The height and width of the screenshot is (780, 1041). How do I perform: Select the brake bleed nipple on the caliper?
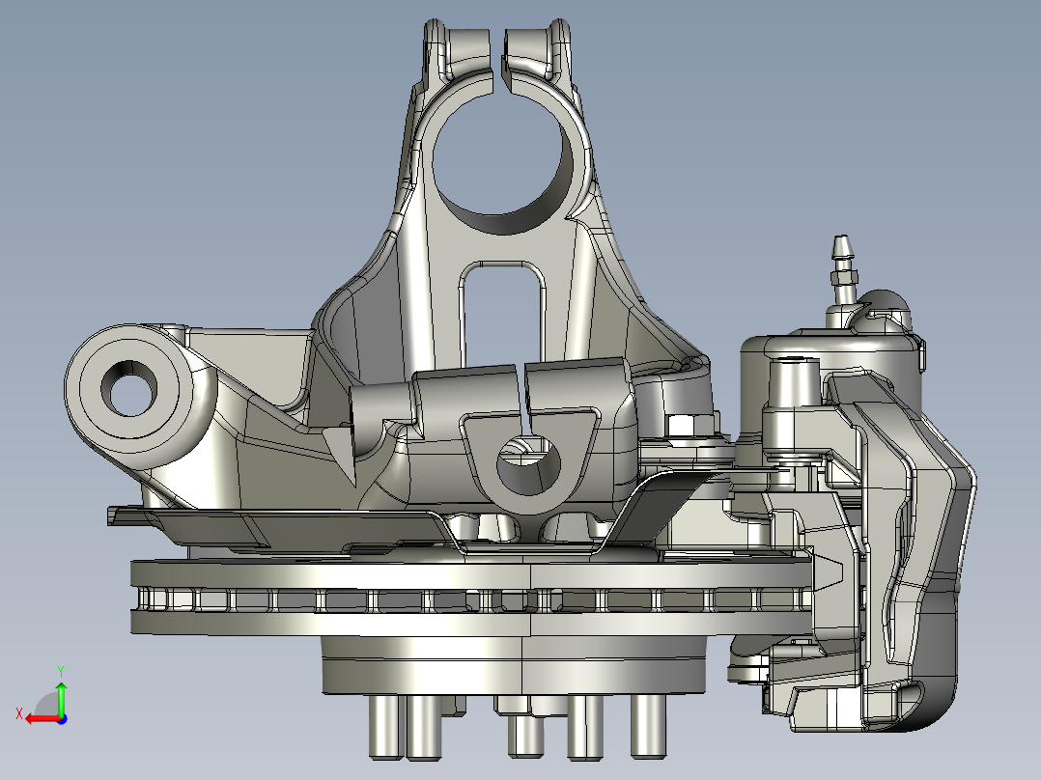(843, 269)
